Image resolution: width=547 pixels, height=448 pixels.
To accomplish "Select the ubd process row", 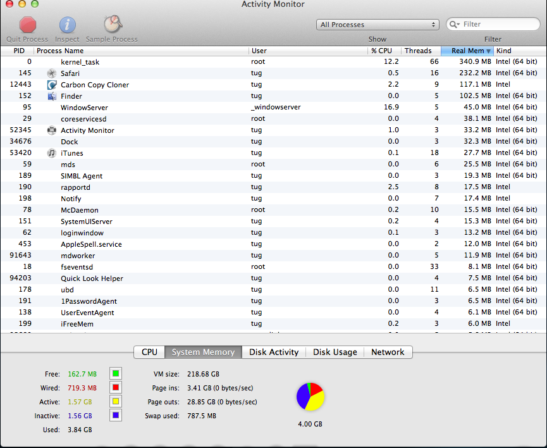I will click(273, 289).
